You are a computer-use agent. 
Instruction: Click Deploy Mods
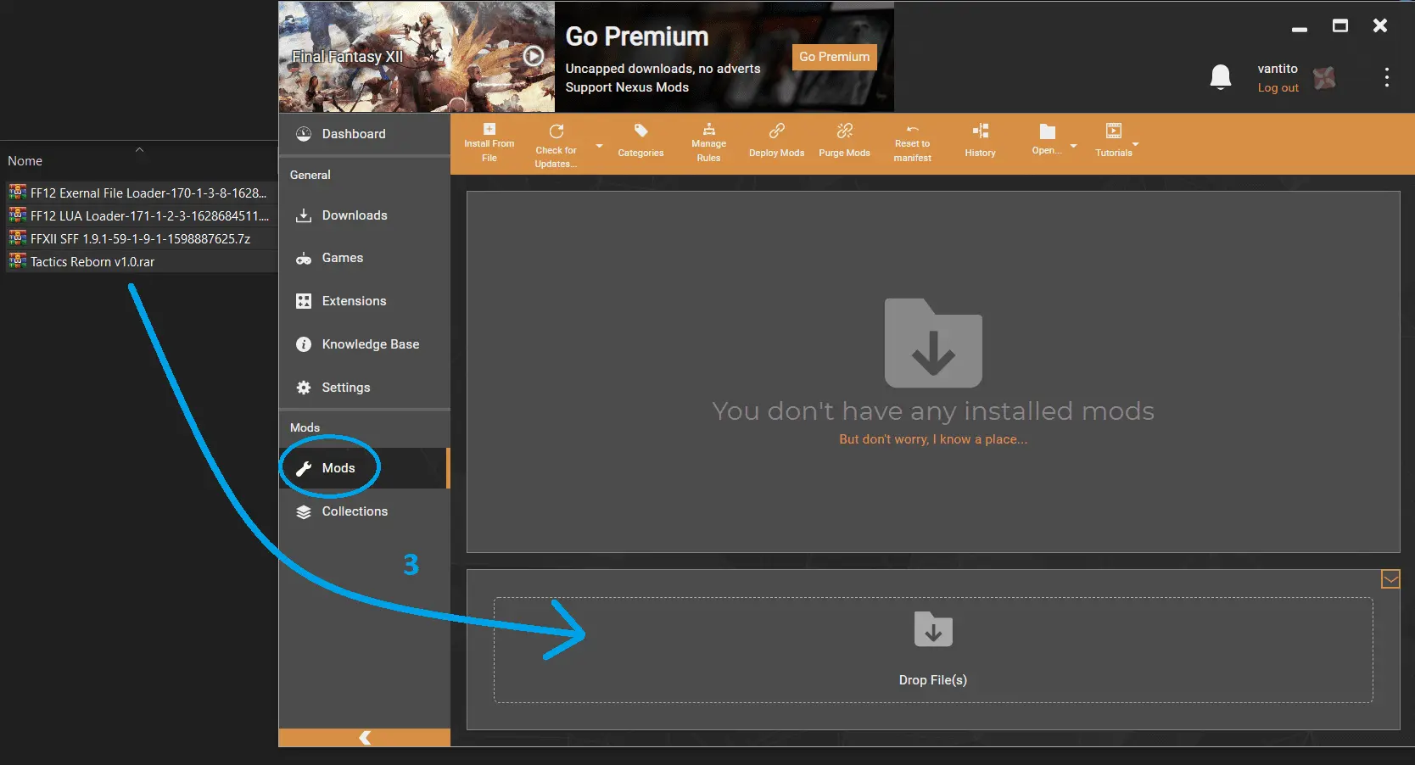(x=776, y=142)
